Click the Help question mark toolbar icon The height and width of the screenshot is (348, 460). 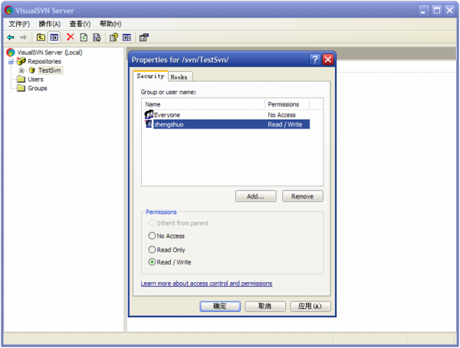tap(113, 38)
